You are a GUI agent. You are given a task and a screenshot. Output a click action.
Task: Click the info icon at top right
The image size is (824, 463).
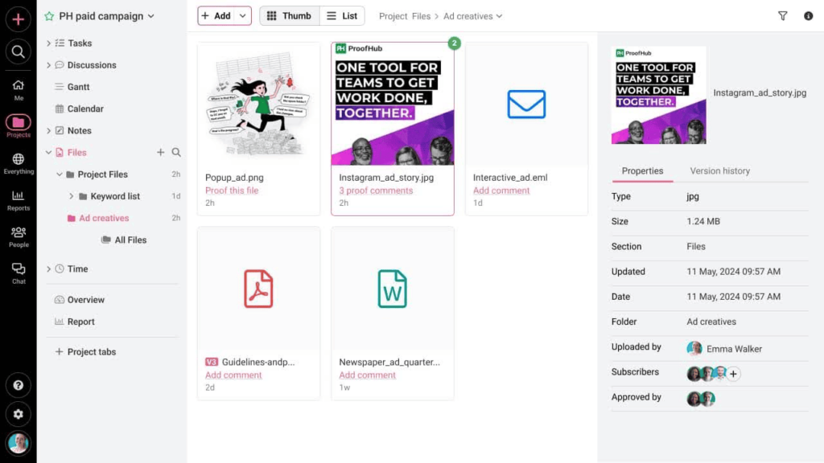point(808,16)
